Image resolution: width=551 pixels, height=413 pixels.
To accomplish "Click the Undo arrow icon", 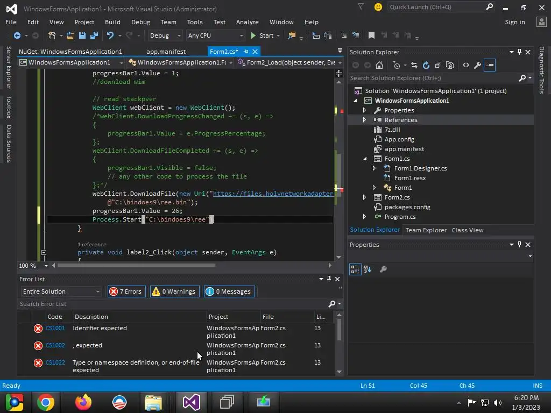I will coord(110,35).
